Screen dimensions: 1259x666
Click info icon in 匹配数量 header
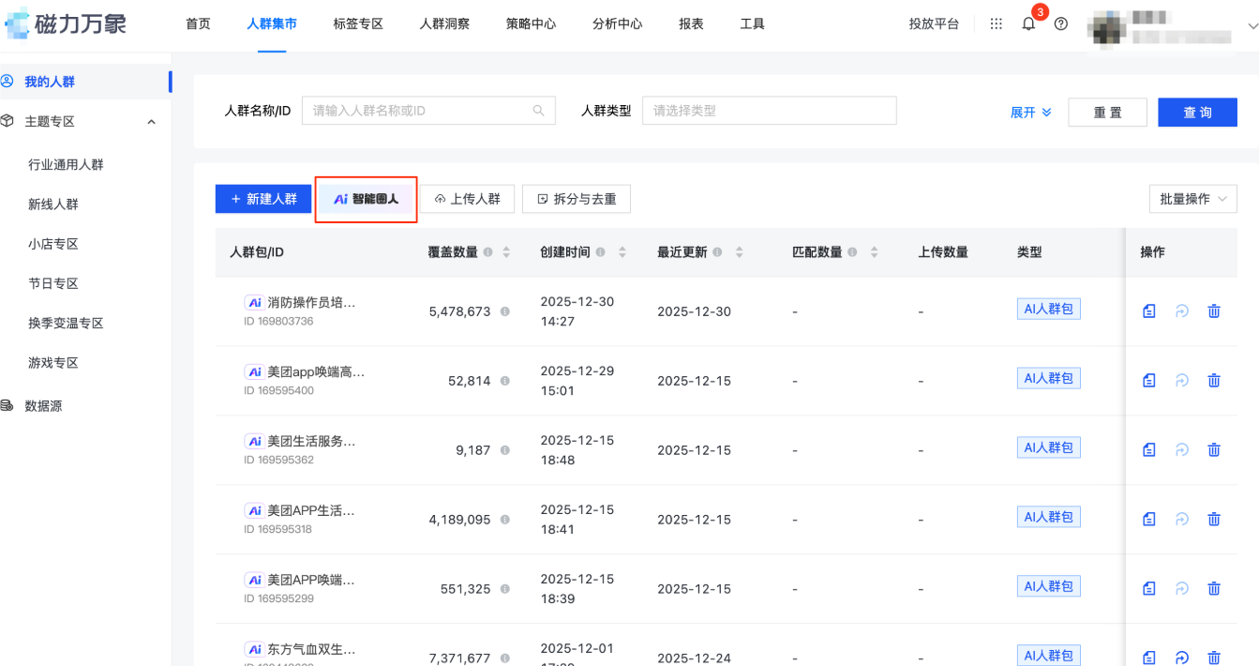[852, 252]
